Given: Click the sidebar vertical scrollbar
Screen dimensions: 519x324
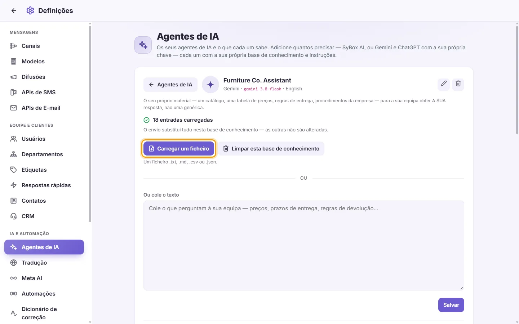Looking at the screenshot, I should point(90,124).
